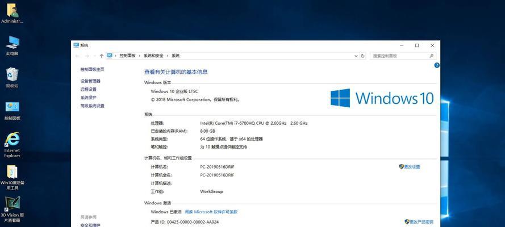
Task: Minimize the 系统 window
Action: (x=401, y=45)
